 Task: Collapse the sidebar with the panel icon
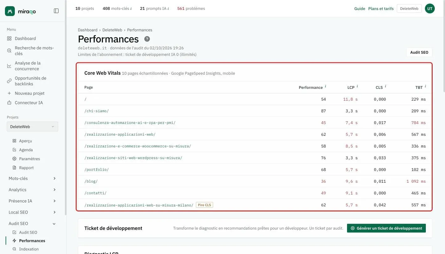click(56, 11)
